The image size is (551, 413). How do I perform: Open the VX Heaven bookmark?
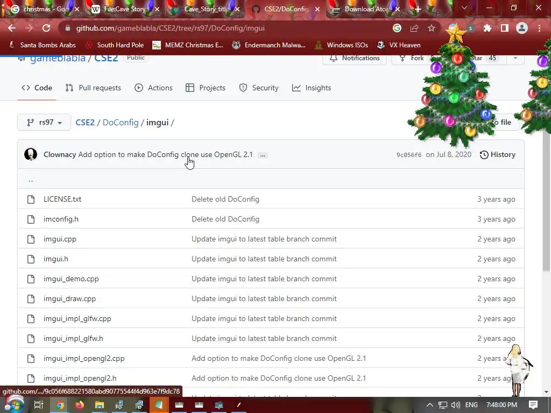399,45
